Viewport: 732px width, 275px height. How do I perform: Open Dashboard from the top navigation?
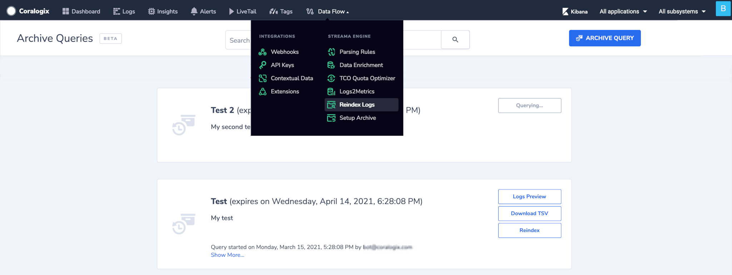pos(81,11)
